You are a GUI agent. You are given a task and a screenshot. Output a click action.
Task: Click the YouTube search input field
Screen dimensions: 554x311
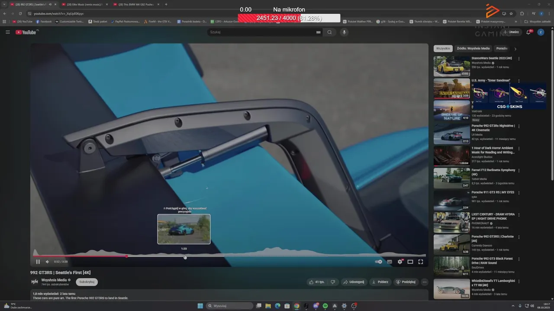(x=262, y=32)
